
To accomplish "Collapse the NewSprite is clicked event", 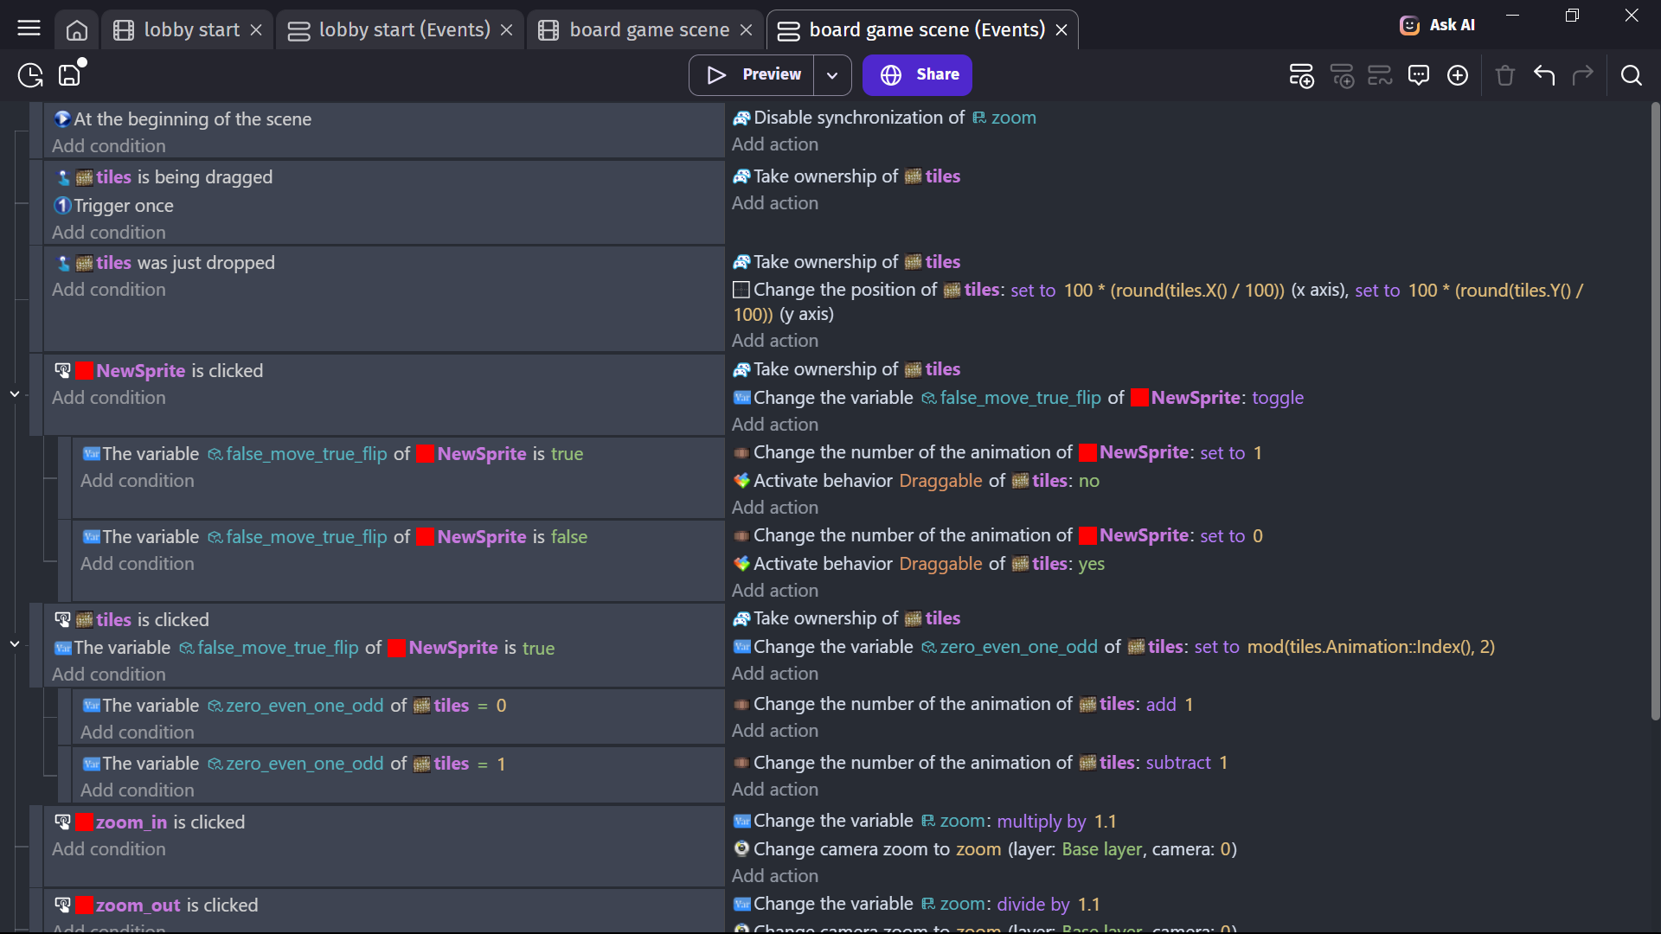I will click(15, 394).
